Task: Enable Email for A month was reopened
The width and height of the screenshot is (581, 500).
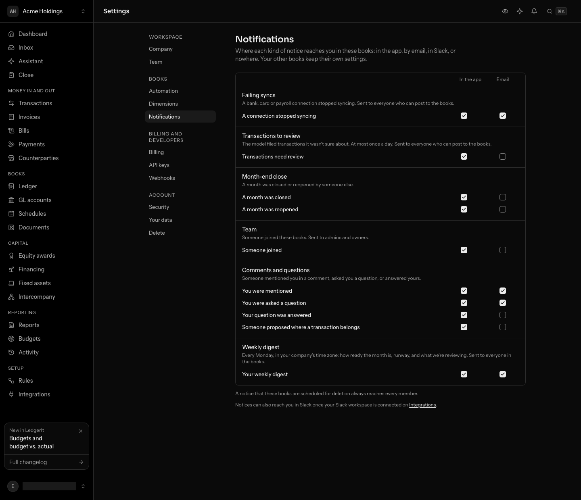Action: [x=503, y=209]
